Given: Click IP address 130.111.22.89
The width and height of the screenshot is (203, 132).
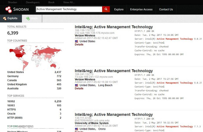Looking at the screenshot, I should coord(83,118).
